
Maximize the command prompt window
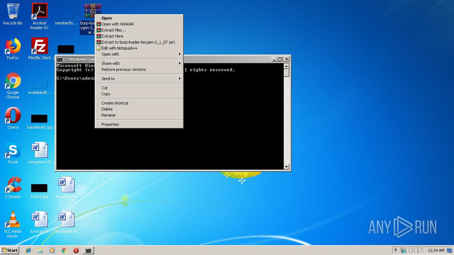280,59
